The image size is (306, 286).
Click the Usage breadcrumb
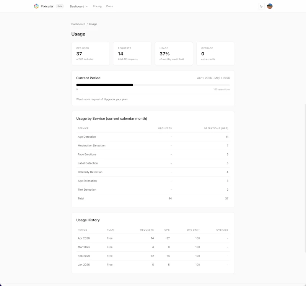click(x=93, y=24)
